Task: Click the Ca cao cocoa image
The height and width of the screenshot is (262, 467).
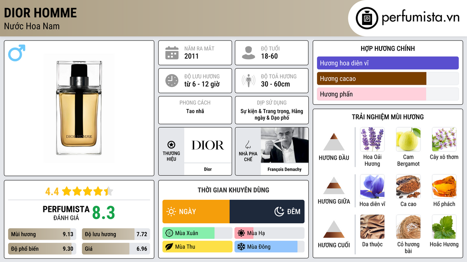Action: (x=408, y=186)
